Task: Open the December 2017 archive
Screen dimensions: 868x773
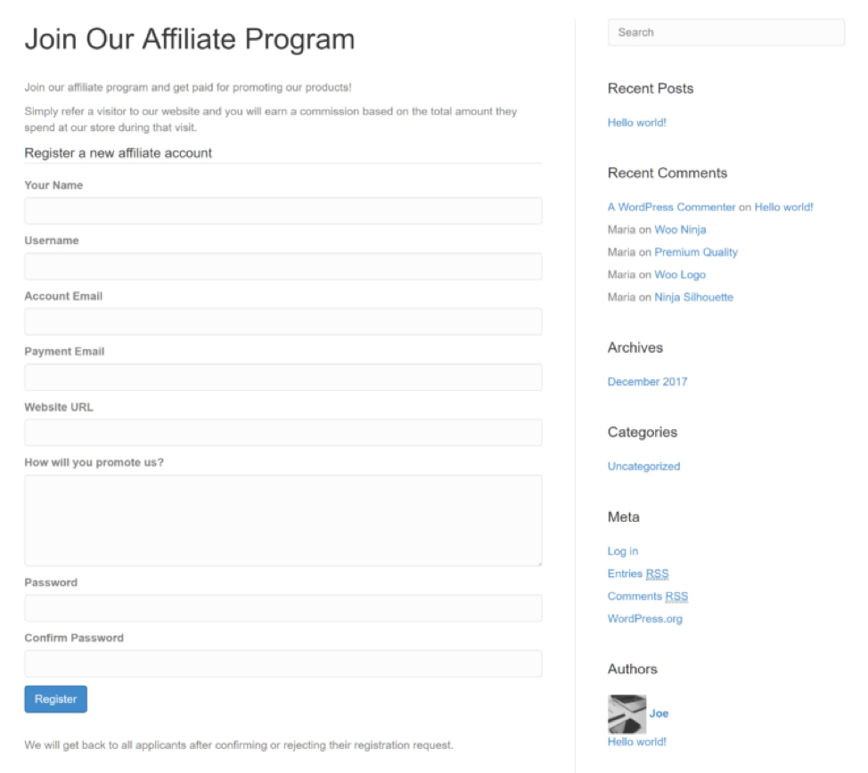Action: (x=647, y=382)
